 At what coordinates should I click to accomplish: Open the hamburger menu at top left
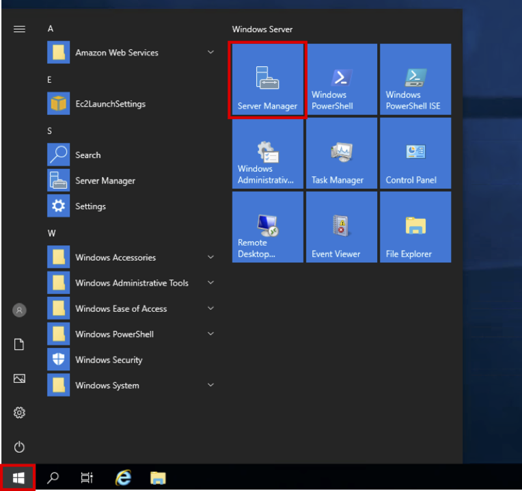click(x=19, y=29)
